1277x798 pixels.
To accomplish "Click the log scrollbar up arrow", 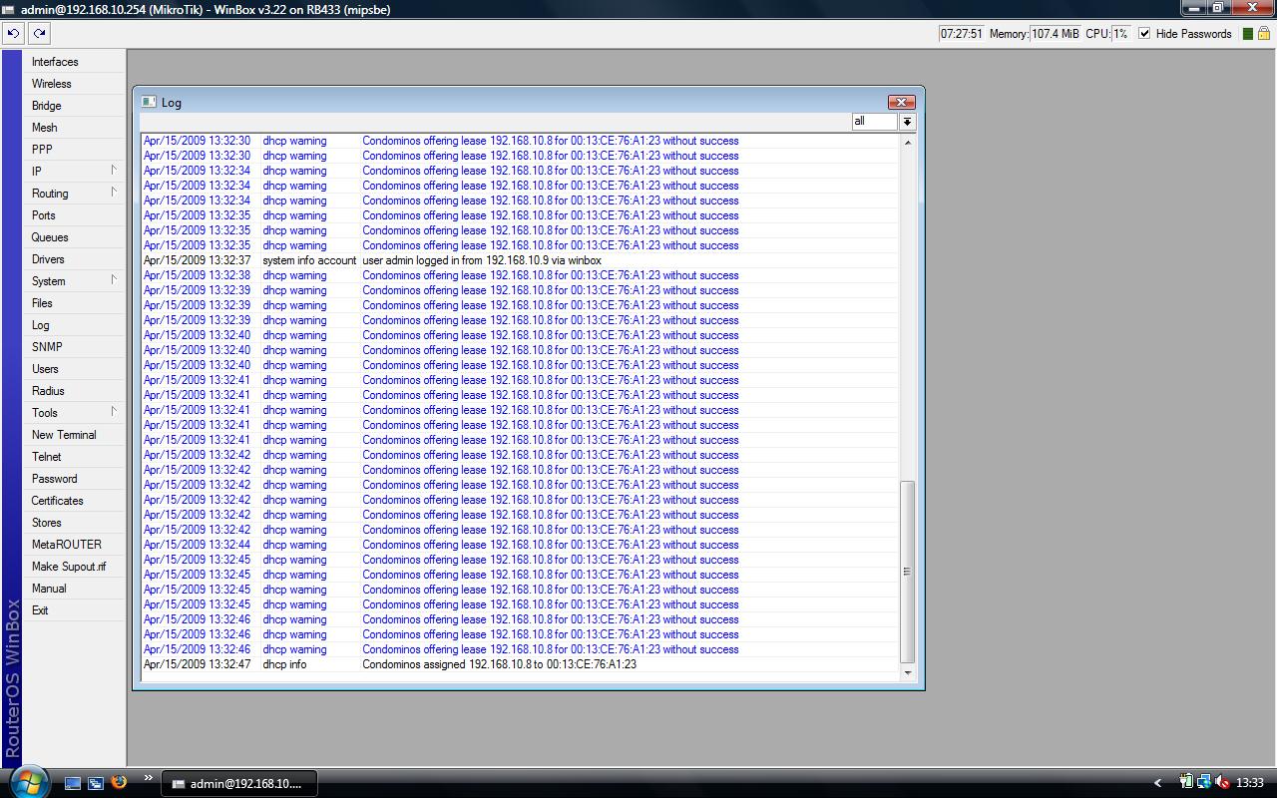I will pos(908,143).
